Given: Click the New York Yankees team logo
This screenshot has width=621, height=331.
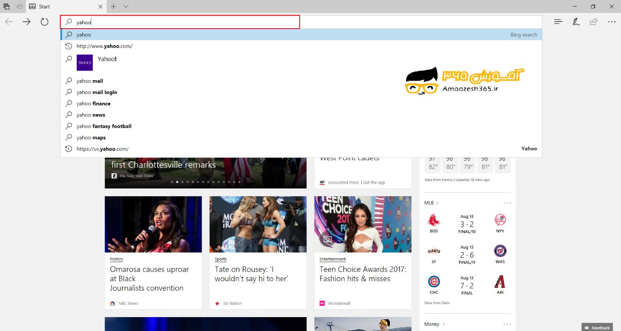Looking at the screenshot, I should click(500, 220).
